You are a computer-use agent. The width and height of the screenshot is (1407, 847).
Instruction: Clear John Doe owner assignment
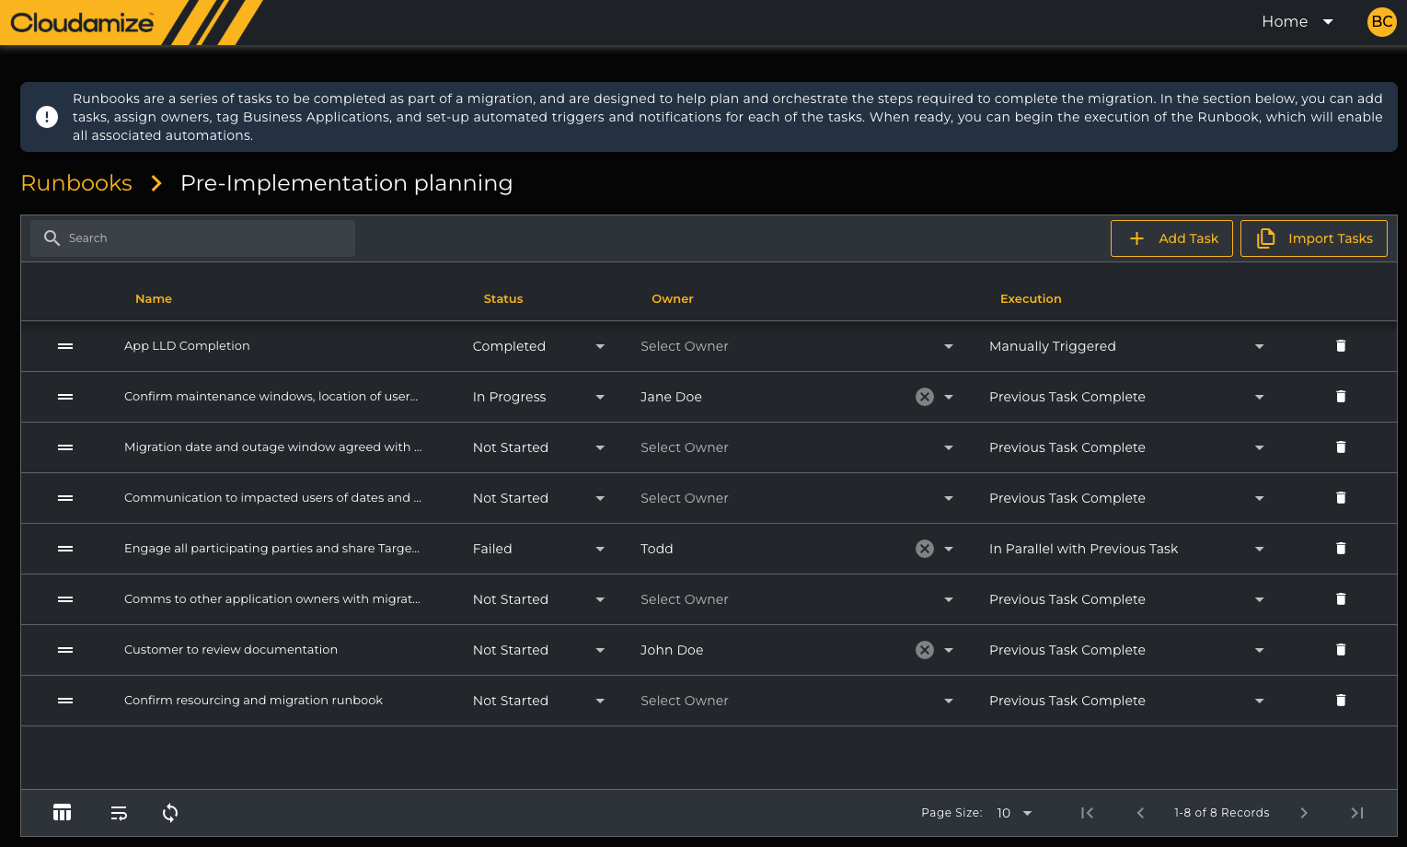pos(925,650)
